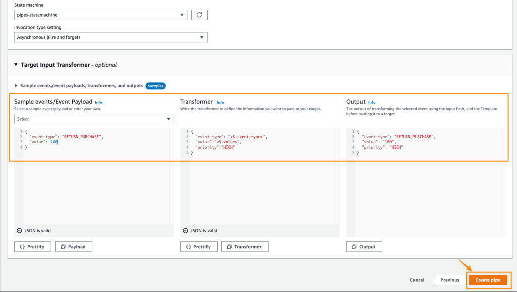Click the refresh state machines icon button
Viewport: 517px width, 292px height.
(199, 15)
